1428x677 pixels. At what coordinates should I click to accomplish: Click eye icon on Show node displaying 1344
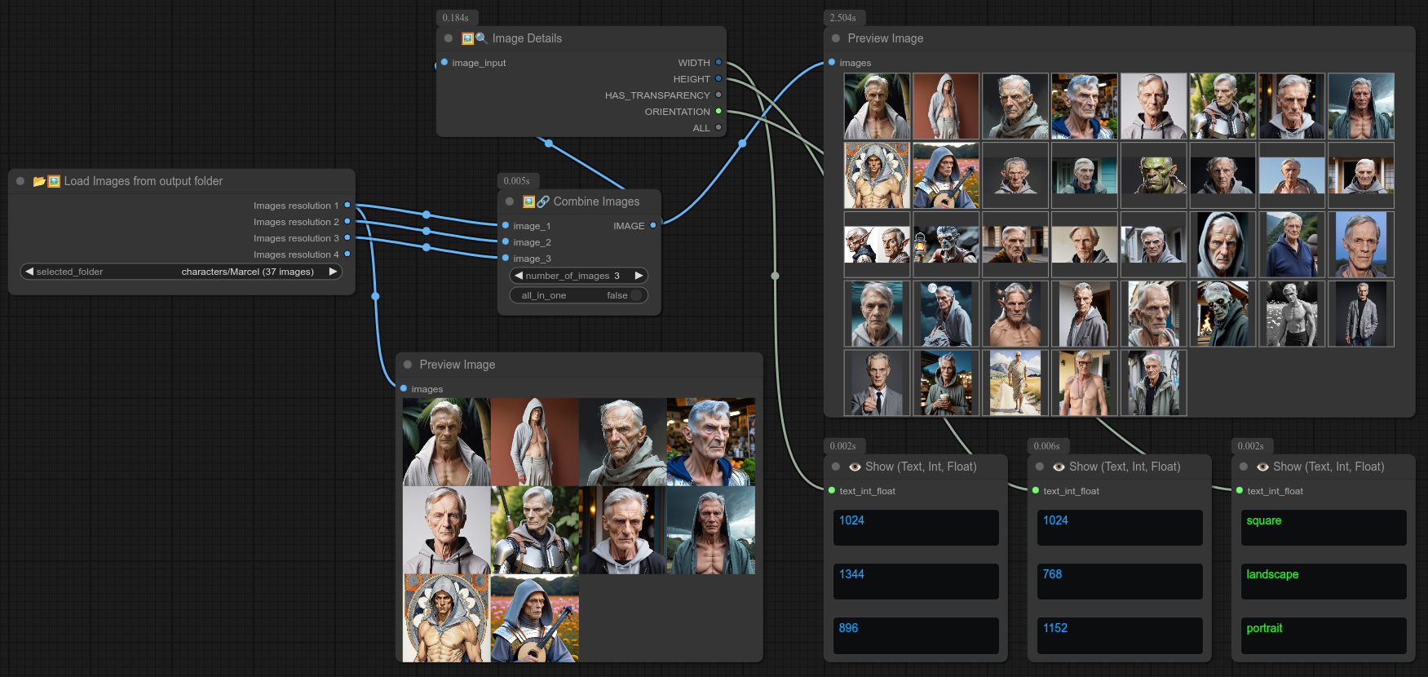coord(855,467)
